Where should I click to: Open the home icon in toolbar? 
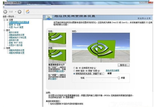[28, 12]
